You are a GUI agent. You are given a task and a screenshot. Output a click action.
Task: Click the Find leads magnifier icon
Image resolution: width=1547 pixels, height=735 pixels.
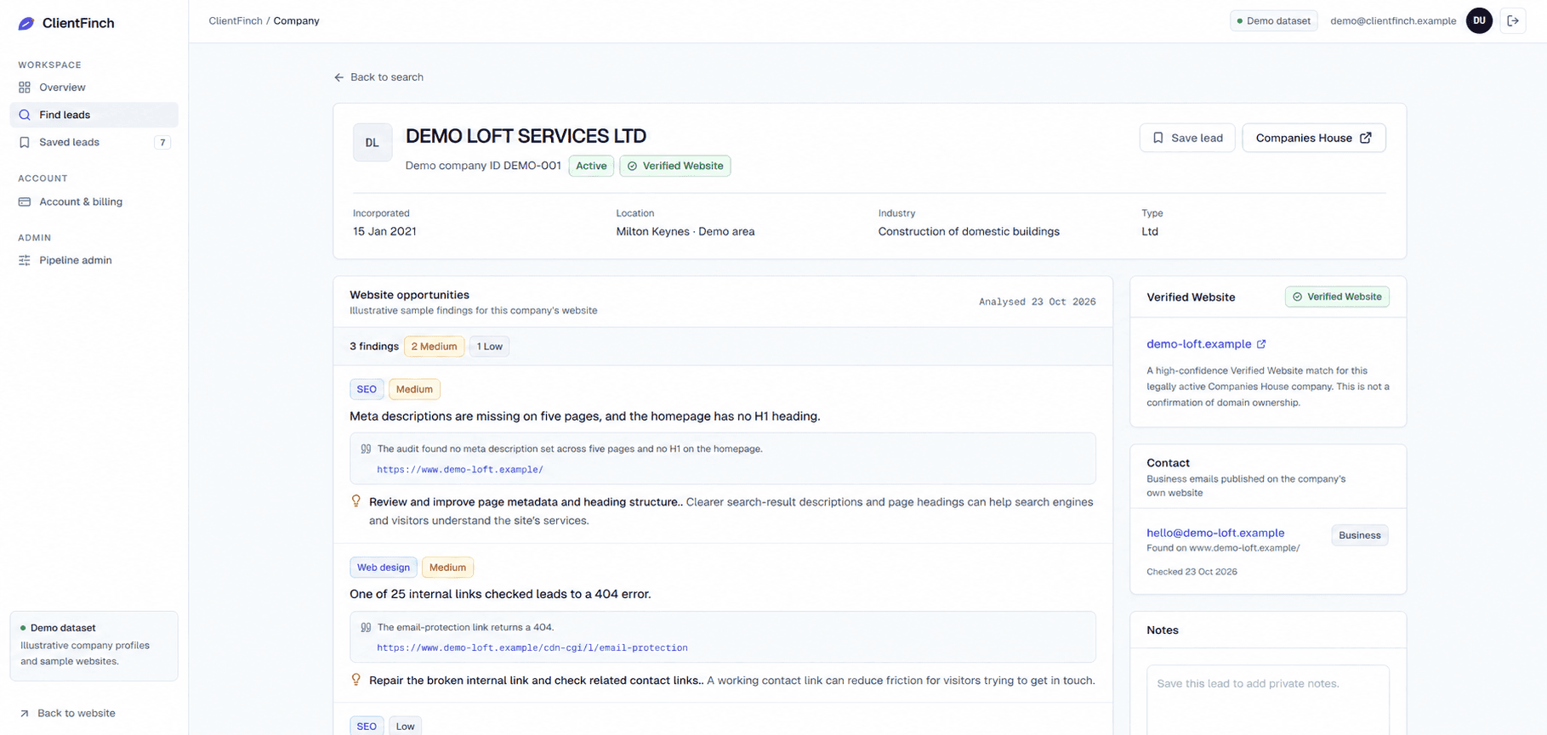click(25, 115)
